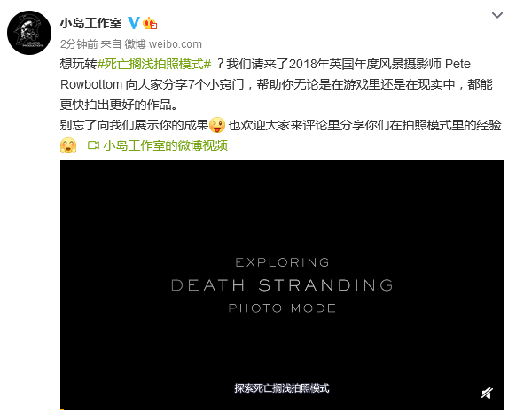Click the PHOTO MODE text in the video

pyautogui.click(x=282, y=308)
